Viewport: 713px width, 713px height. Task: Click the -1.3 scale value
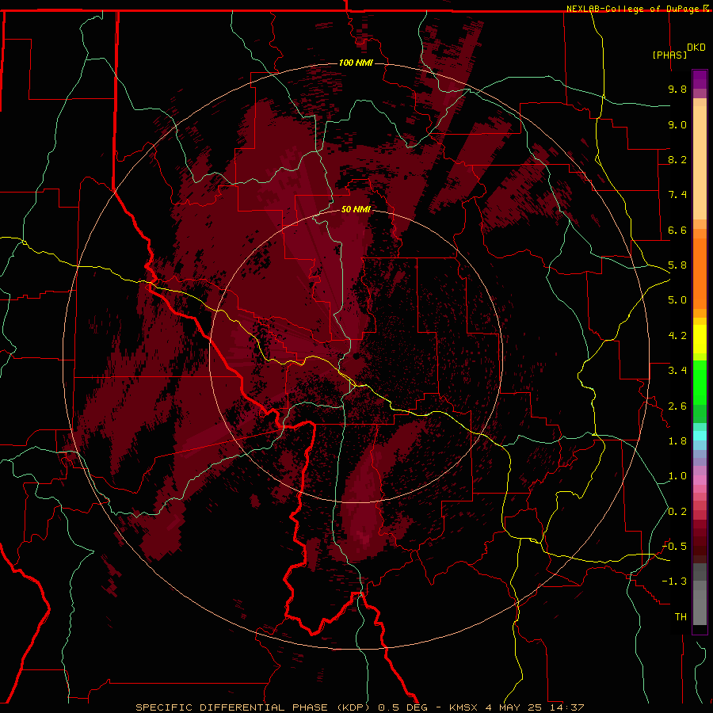coord(675,581)
